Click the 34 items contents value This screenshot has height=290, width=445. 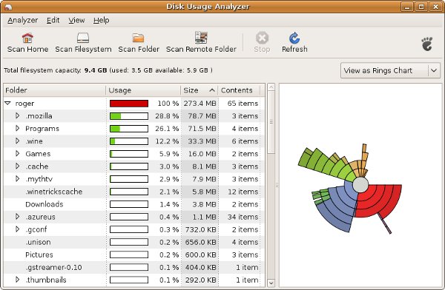tap(243, 217)
